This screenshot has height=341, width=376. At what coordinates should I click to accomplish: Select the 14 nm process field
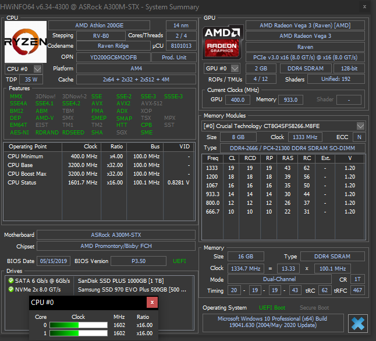point(181,26)
